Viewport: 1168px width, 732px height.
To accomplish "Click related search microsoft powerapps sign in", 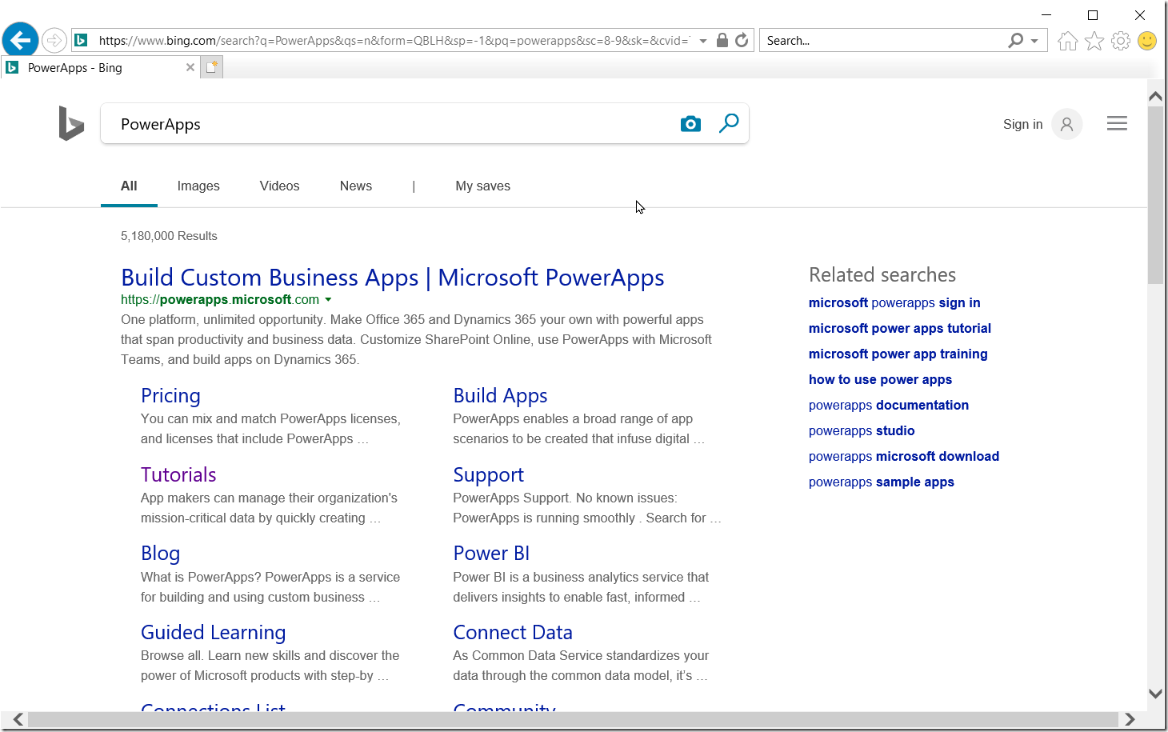I will 894,303.
